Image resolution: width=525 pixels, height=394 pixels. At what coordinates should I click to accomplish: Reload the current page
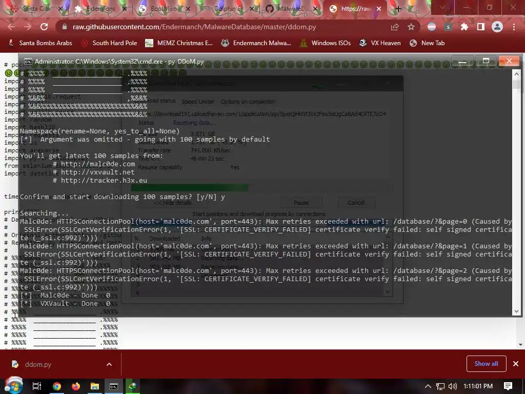44,27
